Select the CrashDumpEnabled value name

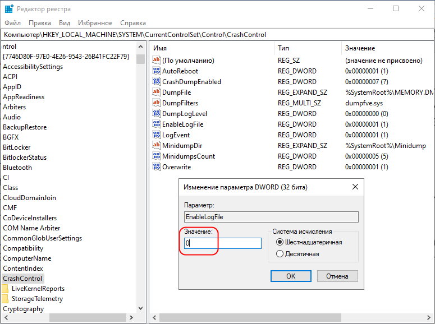coord(192,81)
